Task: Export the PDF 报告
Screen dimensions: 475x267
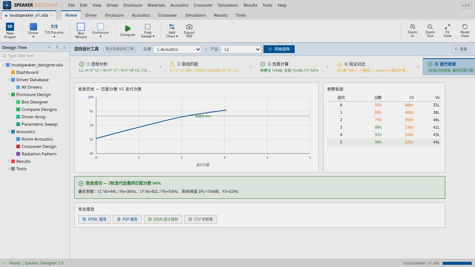Action: (127, 219)
